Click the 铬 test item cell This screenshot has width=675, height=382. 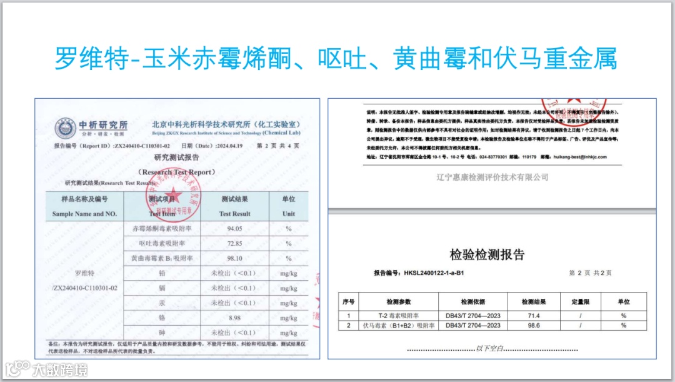pyautogui.click(x=162, y=318)
